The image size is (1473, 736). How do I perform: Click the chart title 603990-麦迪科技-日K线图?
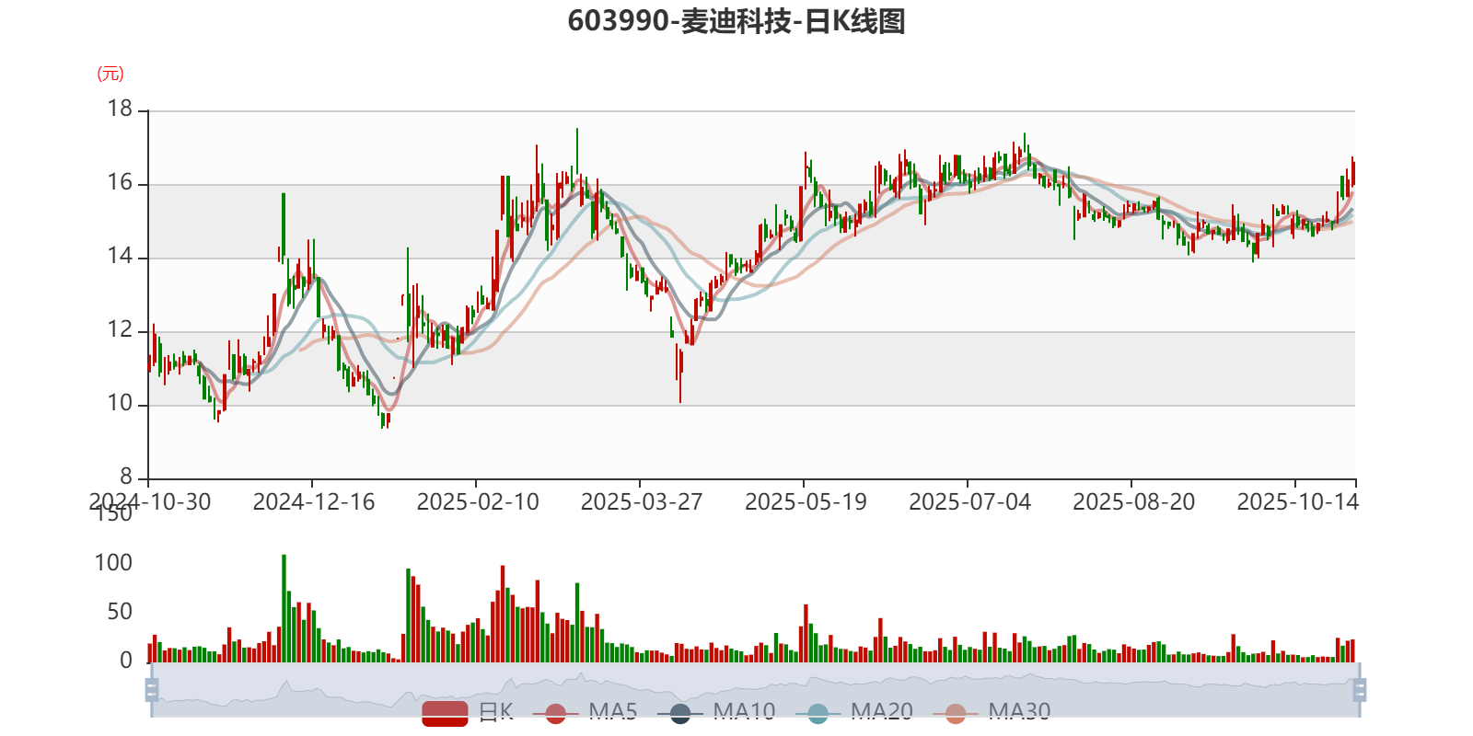pos(736,21)
